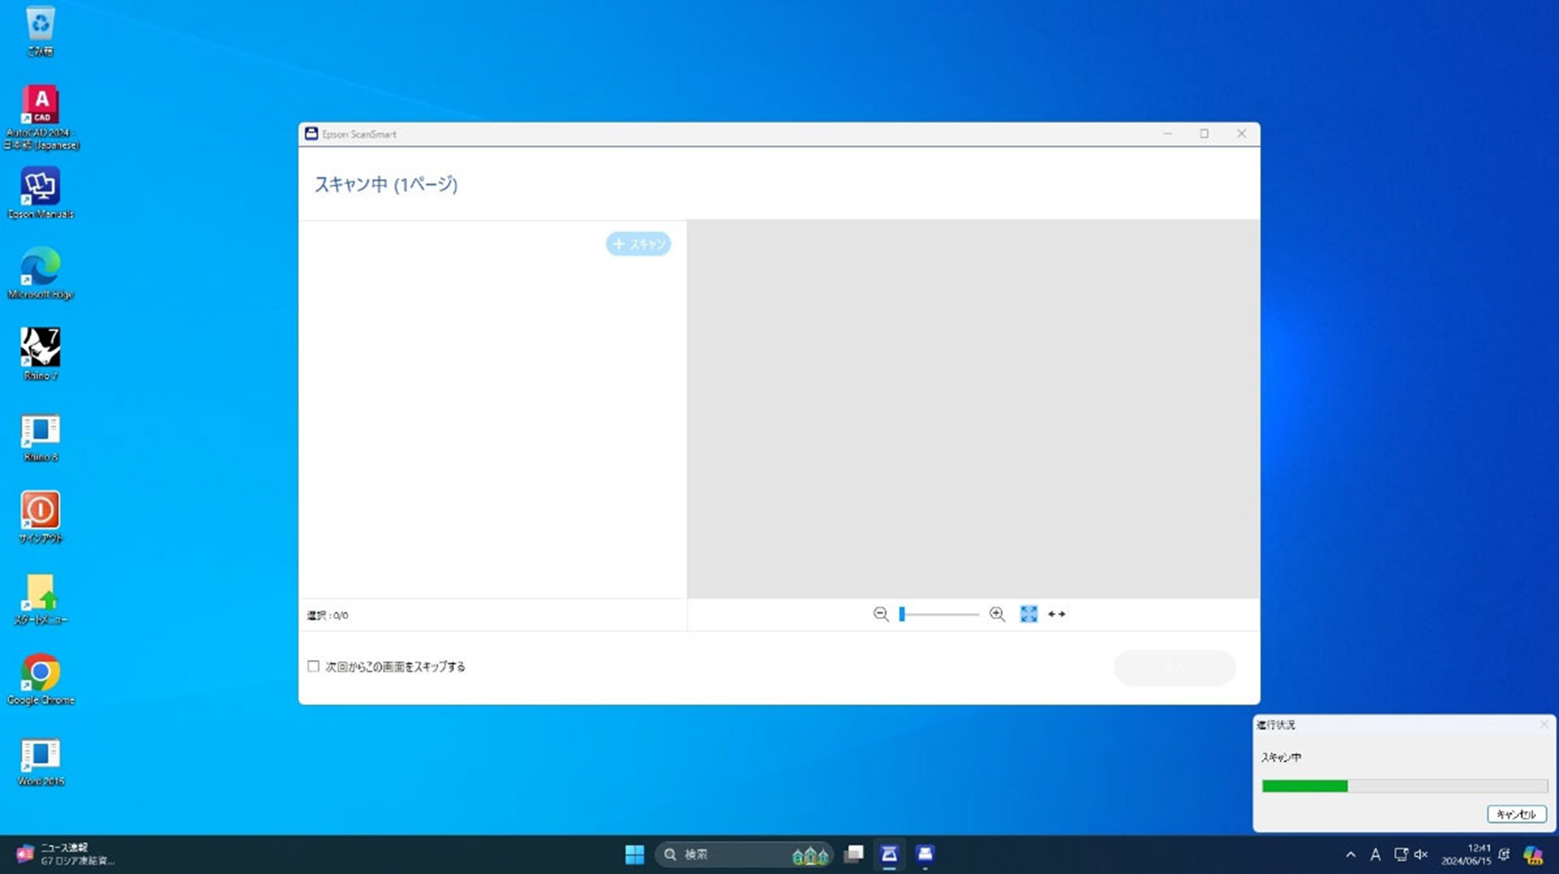Open the clock and date flyout

pos(1465,854)
